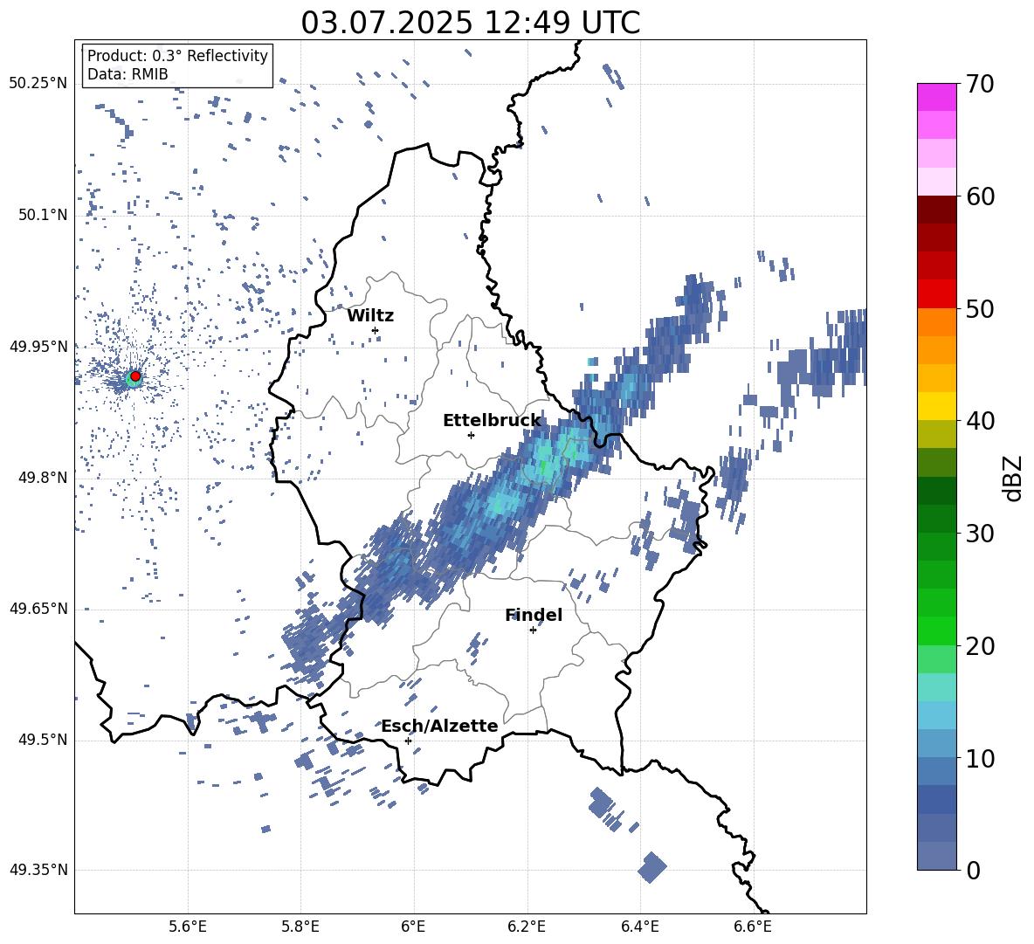Click the colorbar value 30
Screen dimensions: 1034x944
pos(980,533)
